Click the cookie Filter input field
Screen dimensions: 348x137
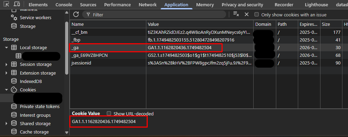[154, 15]
